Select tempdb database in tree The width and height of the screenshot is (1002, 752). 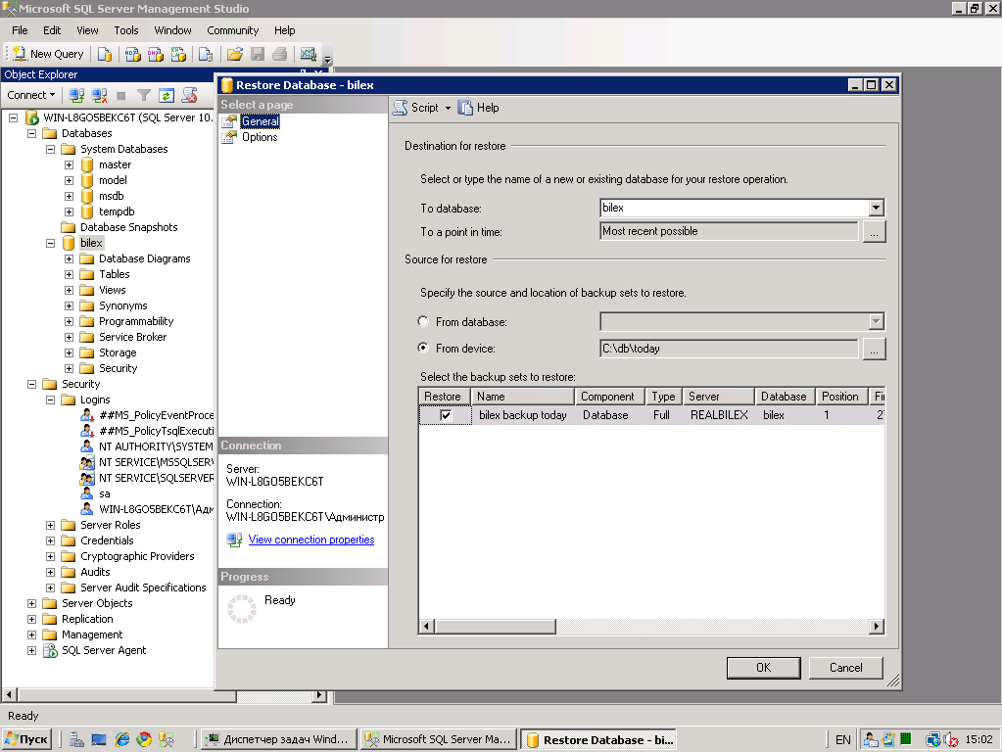117,211
